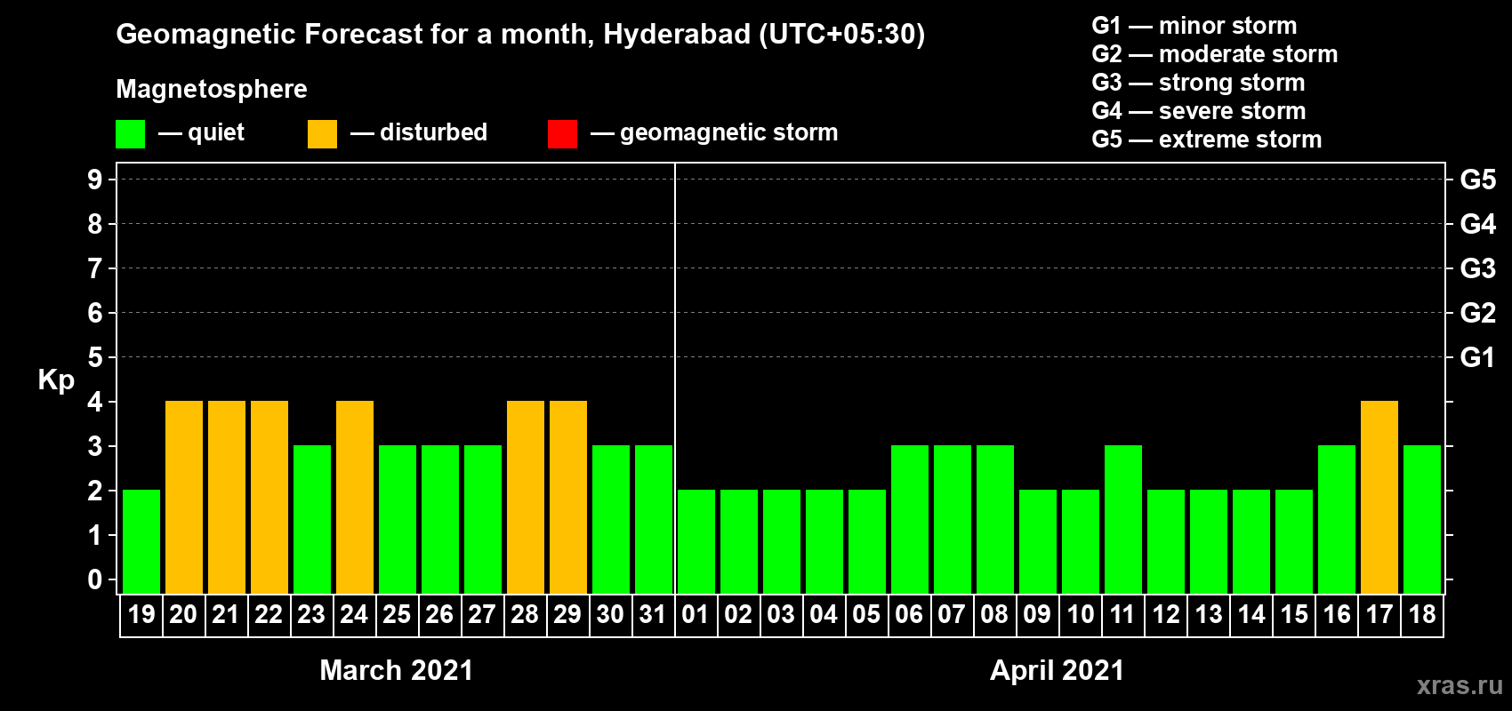Screen dimensions: 1512x711
Task: Click the "disturbed" legend label
Action: coord(434,132)
